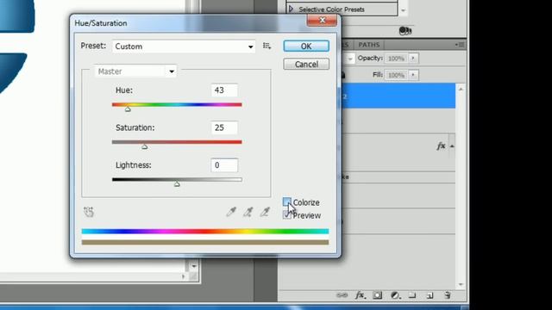Click the Lightness value field
552x310 pixels.
(x=224, y=165)
